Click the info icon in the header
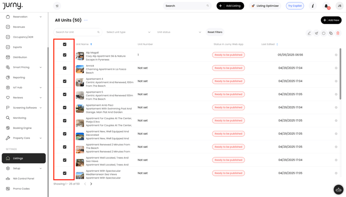The width and height of the screenshot is (346, 197). point(313,6)
